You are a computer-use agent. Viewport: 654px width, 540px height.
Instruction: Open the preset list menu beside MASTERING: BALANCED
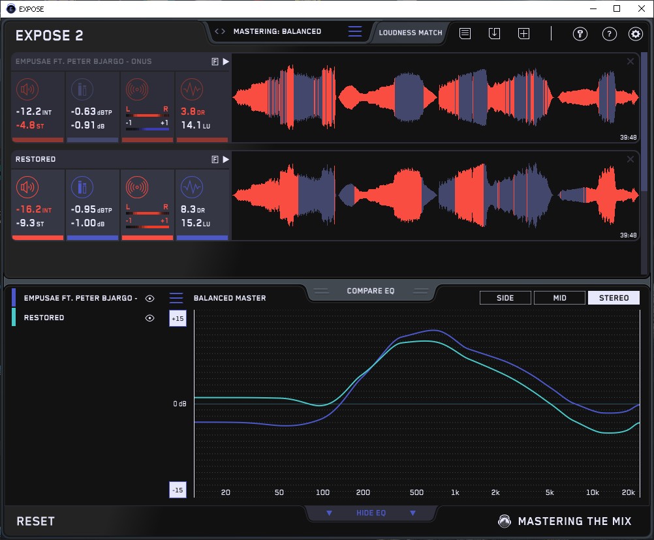pyautogui.click(x=355, y=31)
